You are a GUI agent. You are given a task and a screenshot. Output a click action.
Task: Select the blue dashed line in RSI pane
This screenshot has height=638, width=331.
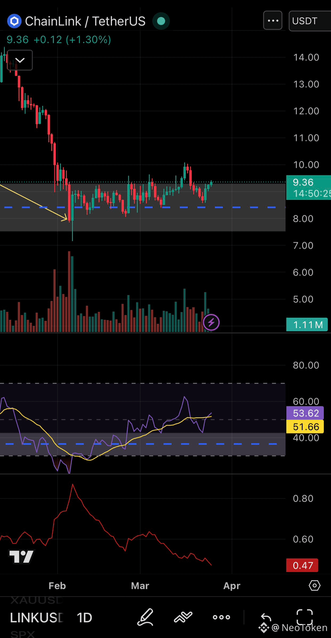[143, 444]
